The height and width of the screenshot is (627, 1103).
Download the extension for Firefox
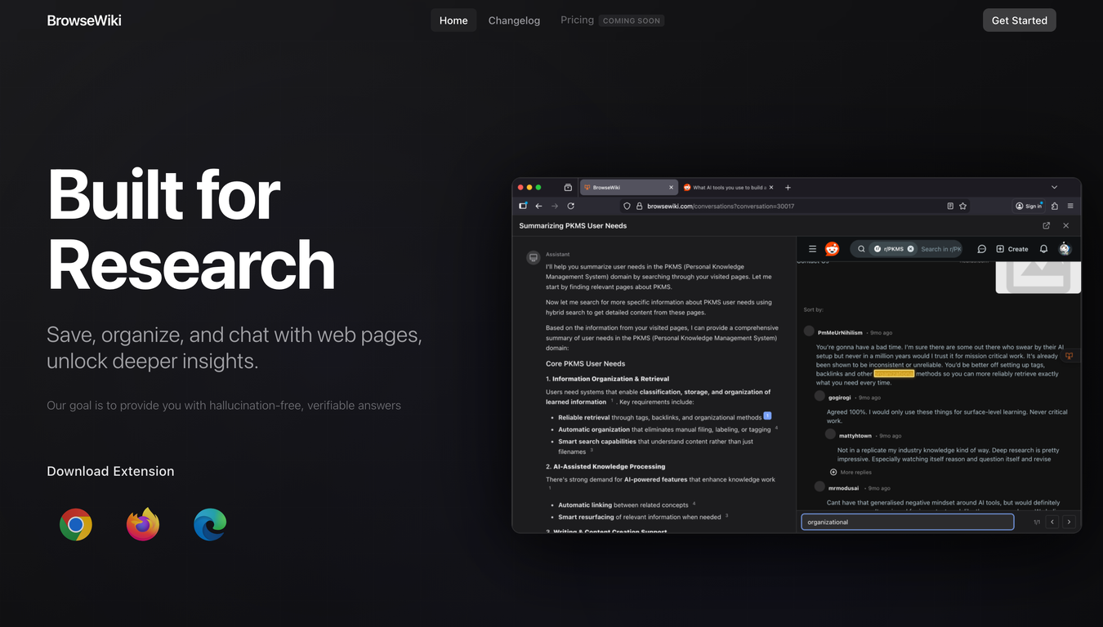click(x=142, y=524)
